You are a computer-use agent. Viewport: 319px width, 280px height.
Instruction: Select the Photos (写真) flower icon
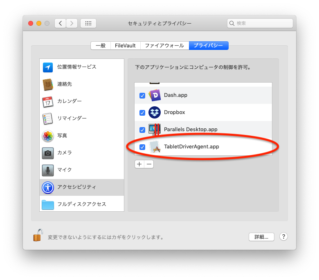(48, 136)
